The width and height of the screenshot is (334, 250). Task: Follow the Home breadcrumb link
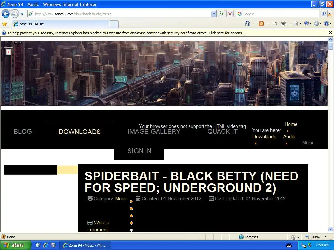tap(291, 124)
